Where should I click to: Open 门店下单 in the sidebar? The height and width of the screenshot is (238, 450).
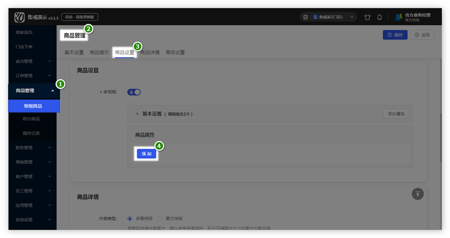click(x=32, y=47)
